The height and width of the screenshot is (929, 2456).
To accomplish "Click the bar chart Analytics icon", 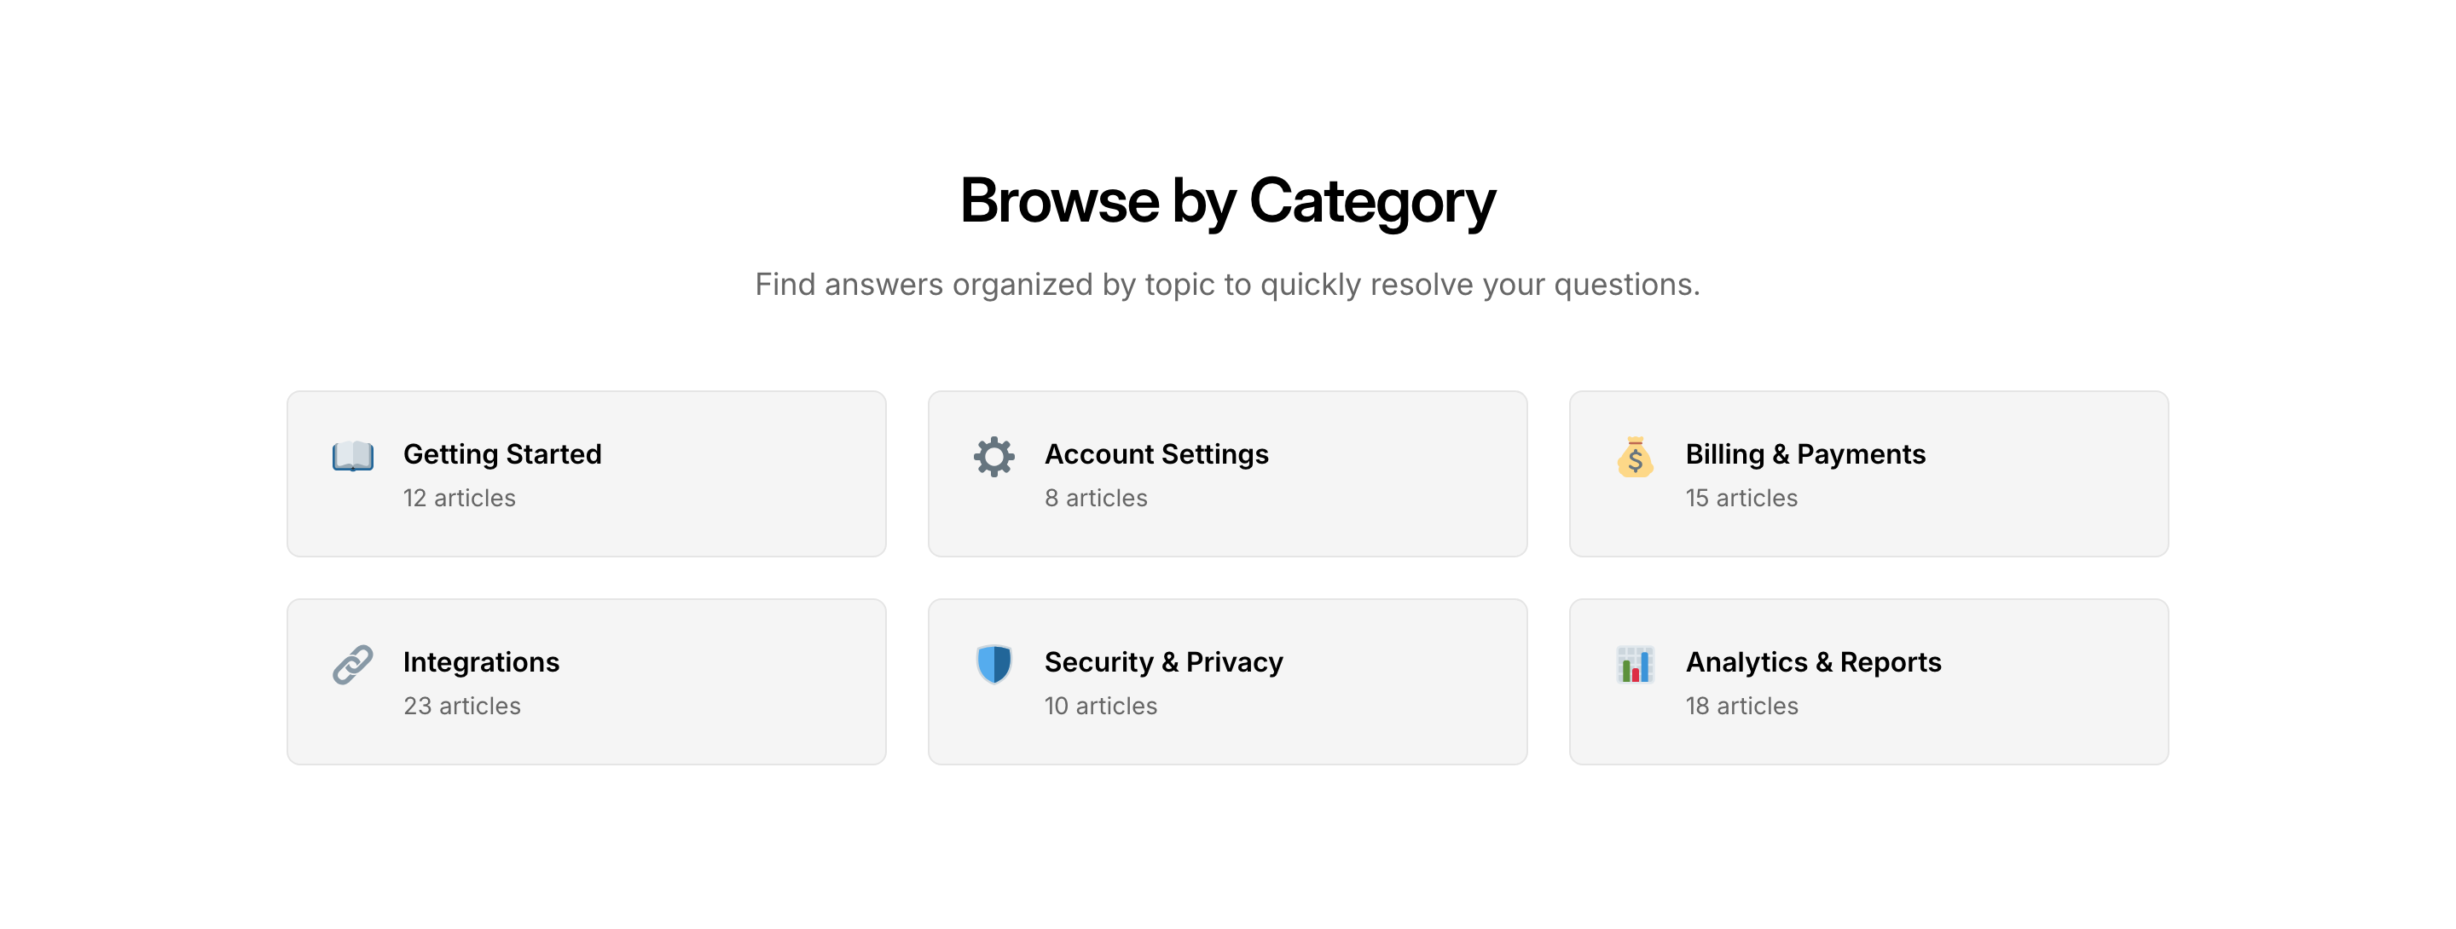I will [x=1634, y=664].
